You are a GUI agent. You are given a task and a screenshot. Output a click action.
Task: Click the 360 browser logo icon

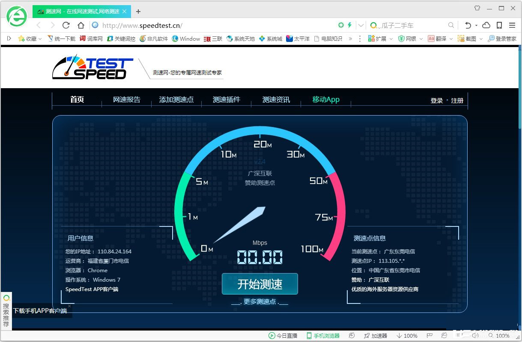[x=17, y=17]
